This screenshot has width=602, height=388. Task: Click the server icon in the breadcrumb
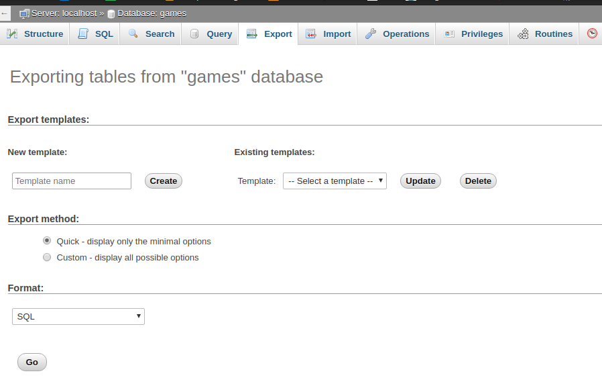point(25,14)
